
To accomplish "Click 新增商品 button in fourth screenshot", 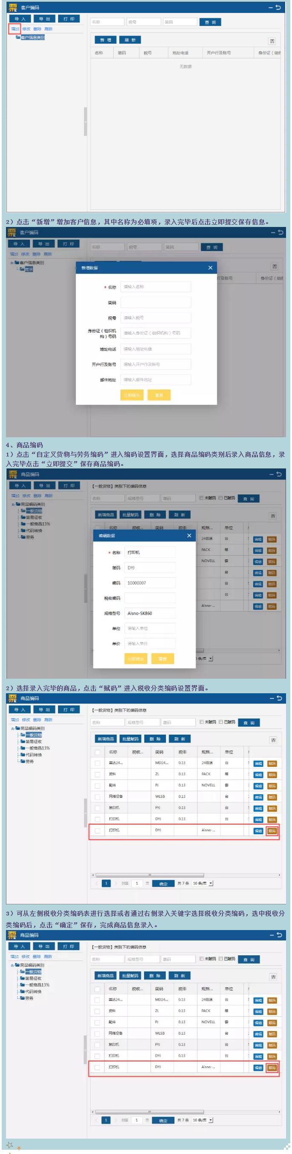I will pyautogui.click(x=106, y=739).
